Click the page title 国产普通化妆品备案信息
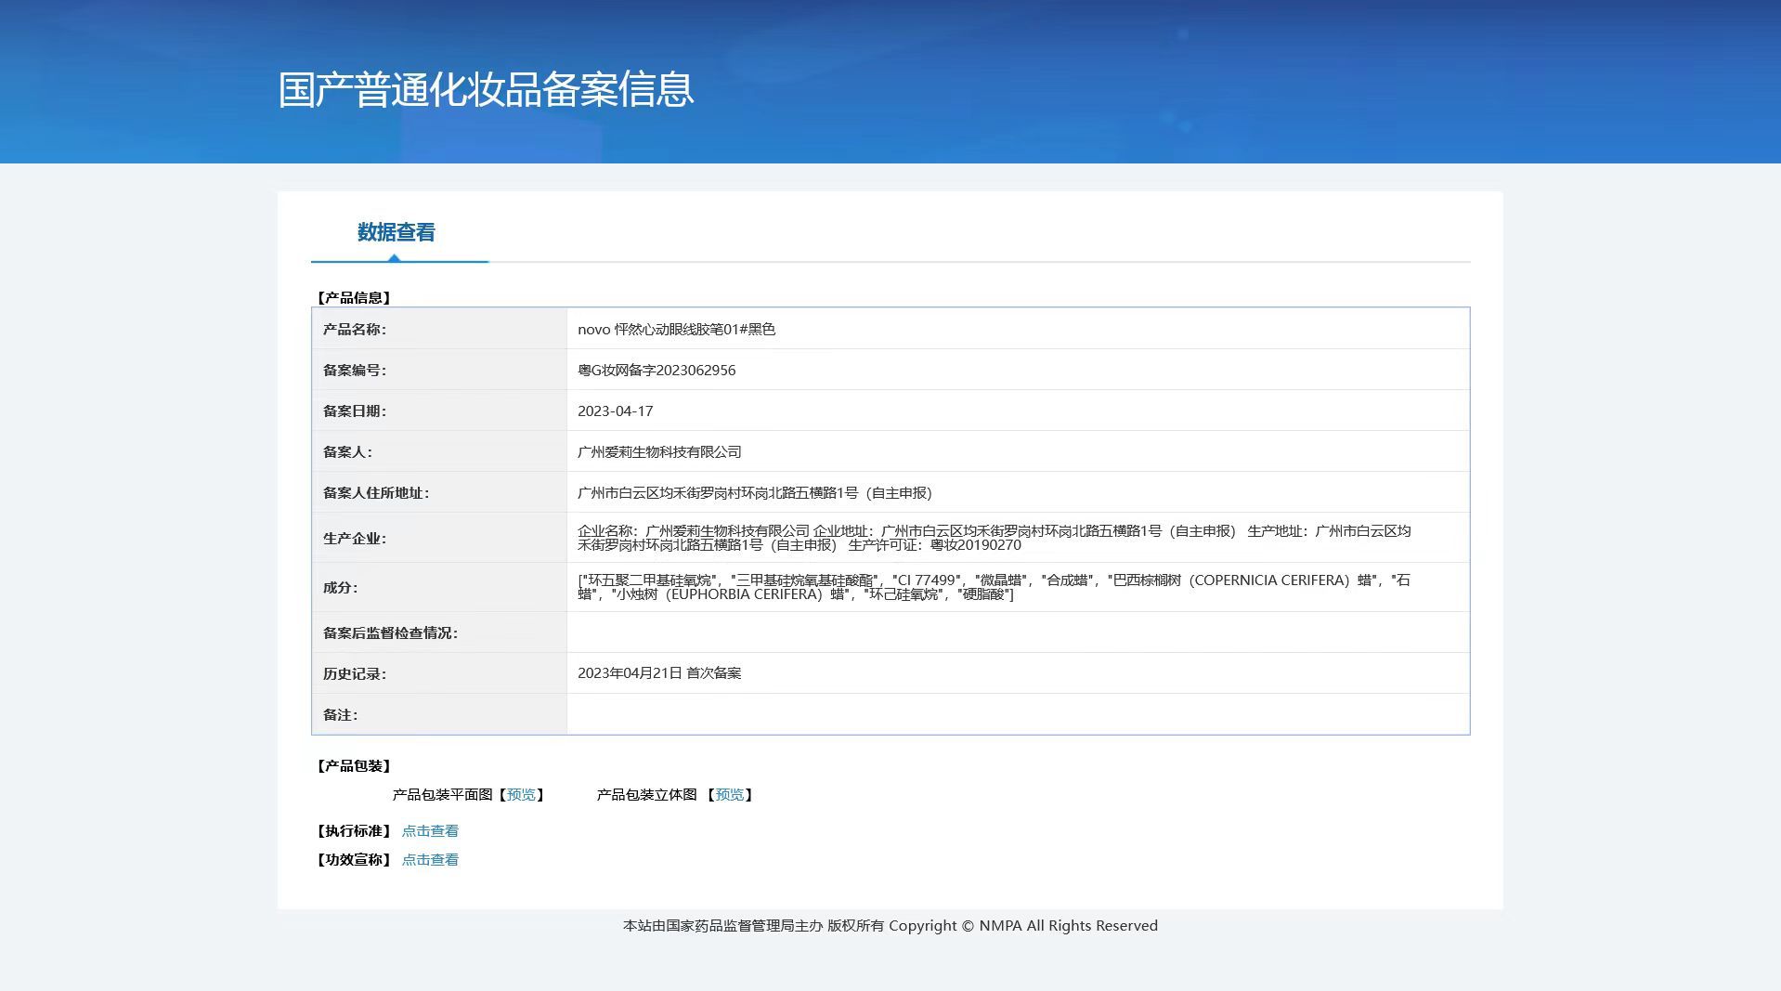 [486, 90]
